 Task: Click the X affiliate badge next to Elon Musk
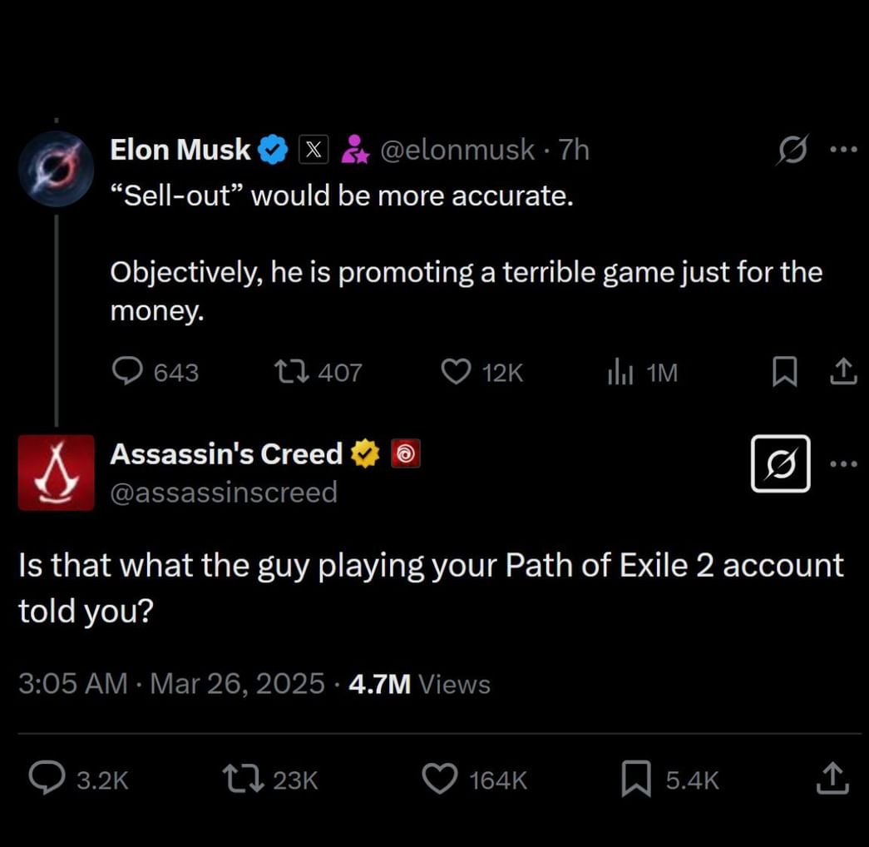(314, 149)
